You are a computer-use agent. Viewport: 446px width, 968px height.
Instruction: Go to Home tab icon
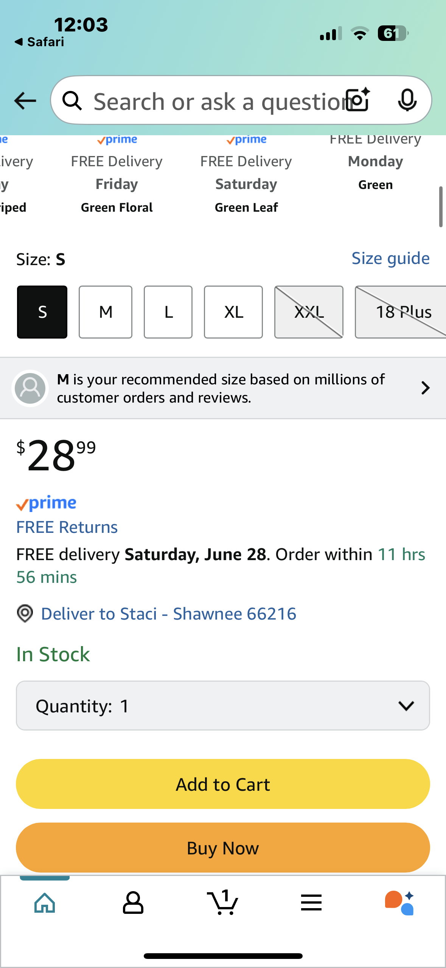(45, 903)
